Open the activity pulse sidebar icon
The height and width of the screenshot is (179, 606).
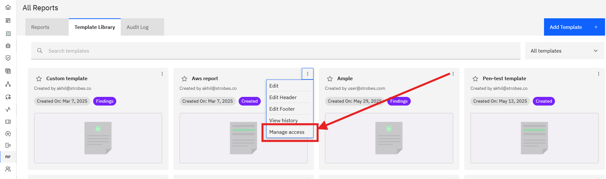point(8,109)
